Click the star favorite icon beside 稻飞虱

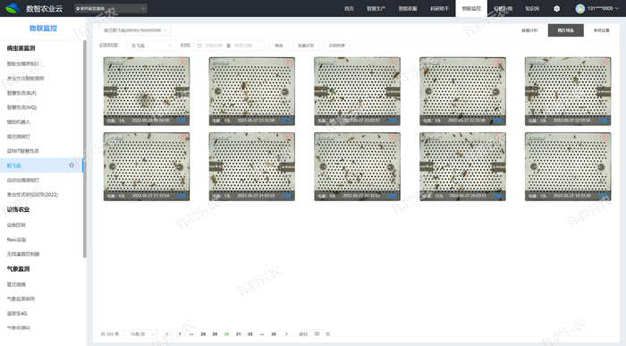72,165
